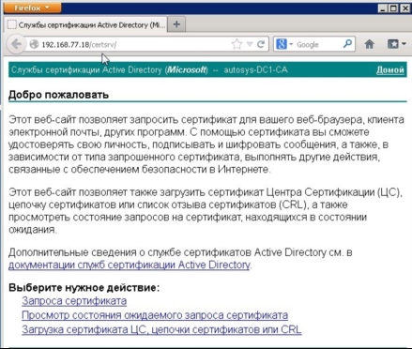Screen dimensions: 412x349
Task: Open the bookmarks menu icon
Action: point(396,44)
